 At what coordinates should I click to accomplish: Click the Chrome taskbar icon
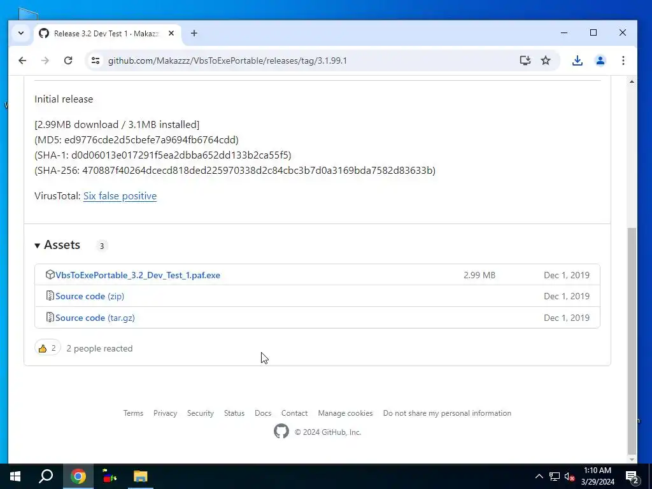click(78, 476)
